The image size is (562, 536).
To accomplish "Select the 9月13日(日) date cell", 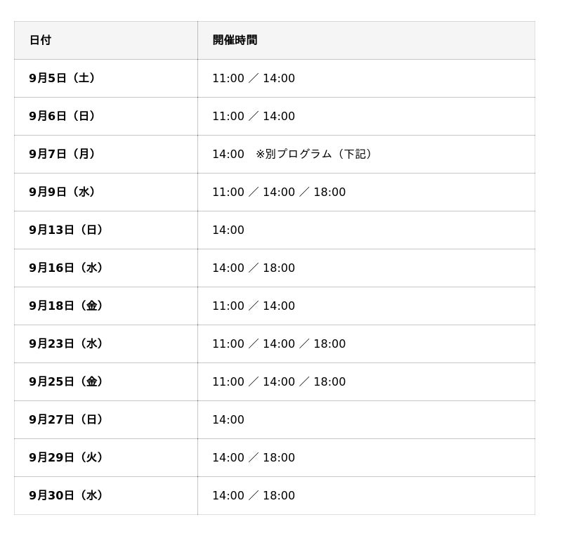I will [x=106, y=230].
